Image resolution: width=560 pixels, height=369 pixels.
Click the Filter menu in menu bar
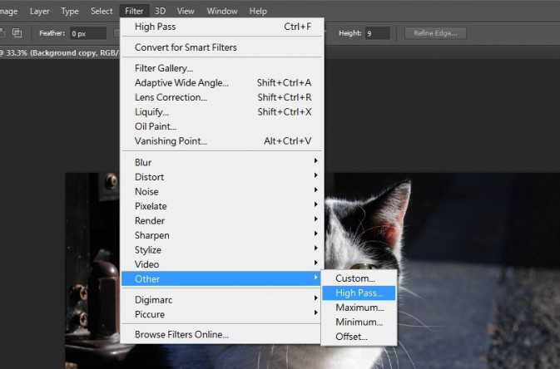134,12
